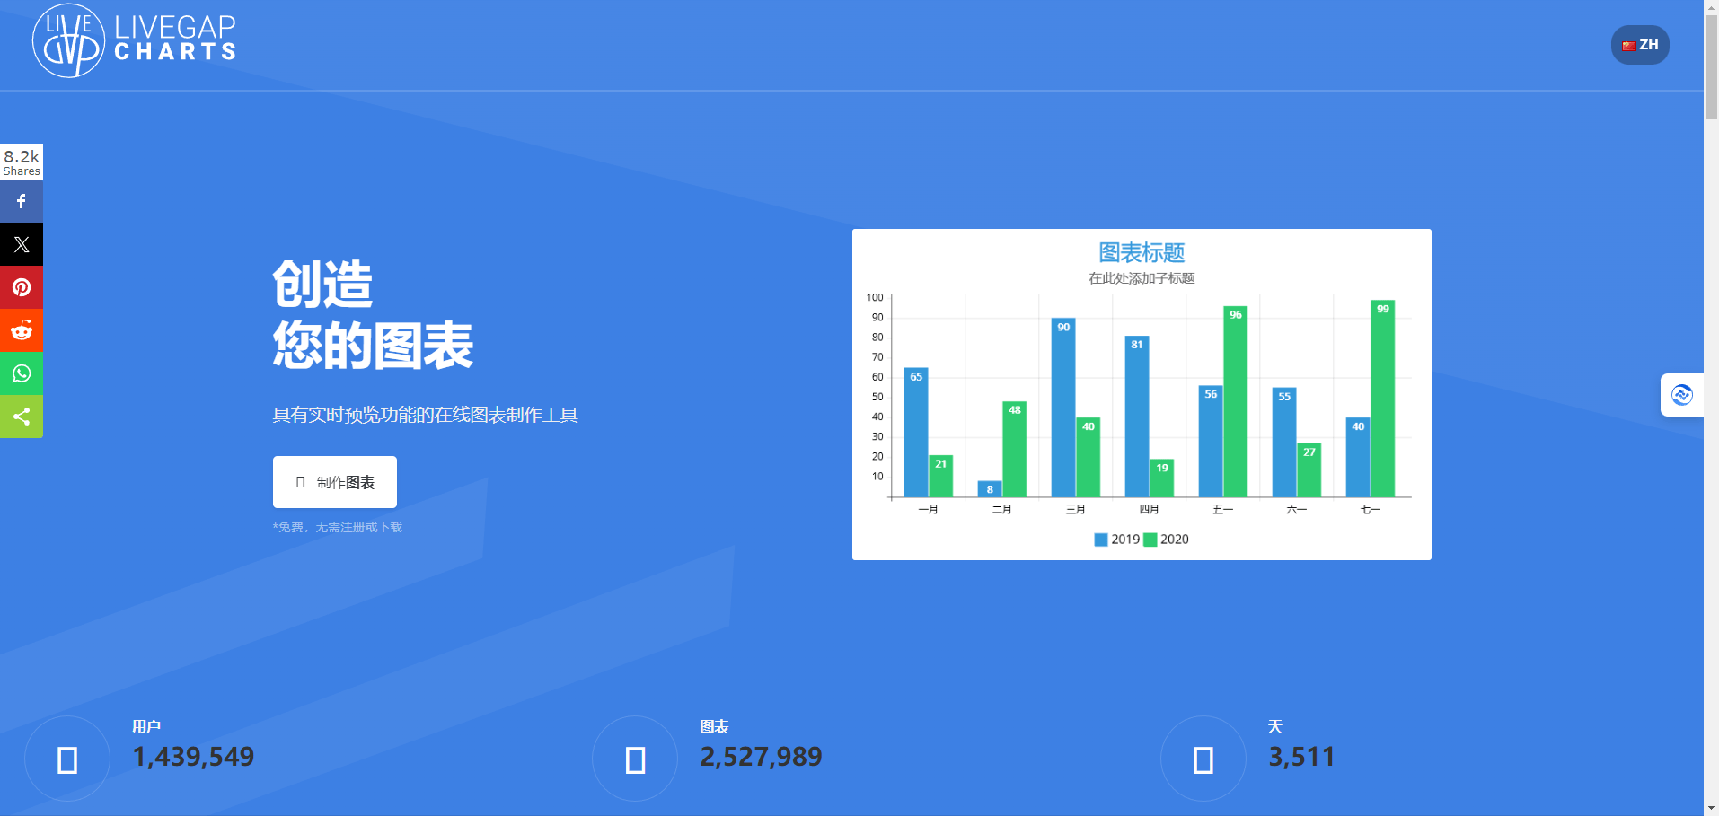Click the 用户 user statistics icon
This screenshot has height=816, width=1719.
(x=66, y=758)
